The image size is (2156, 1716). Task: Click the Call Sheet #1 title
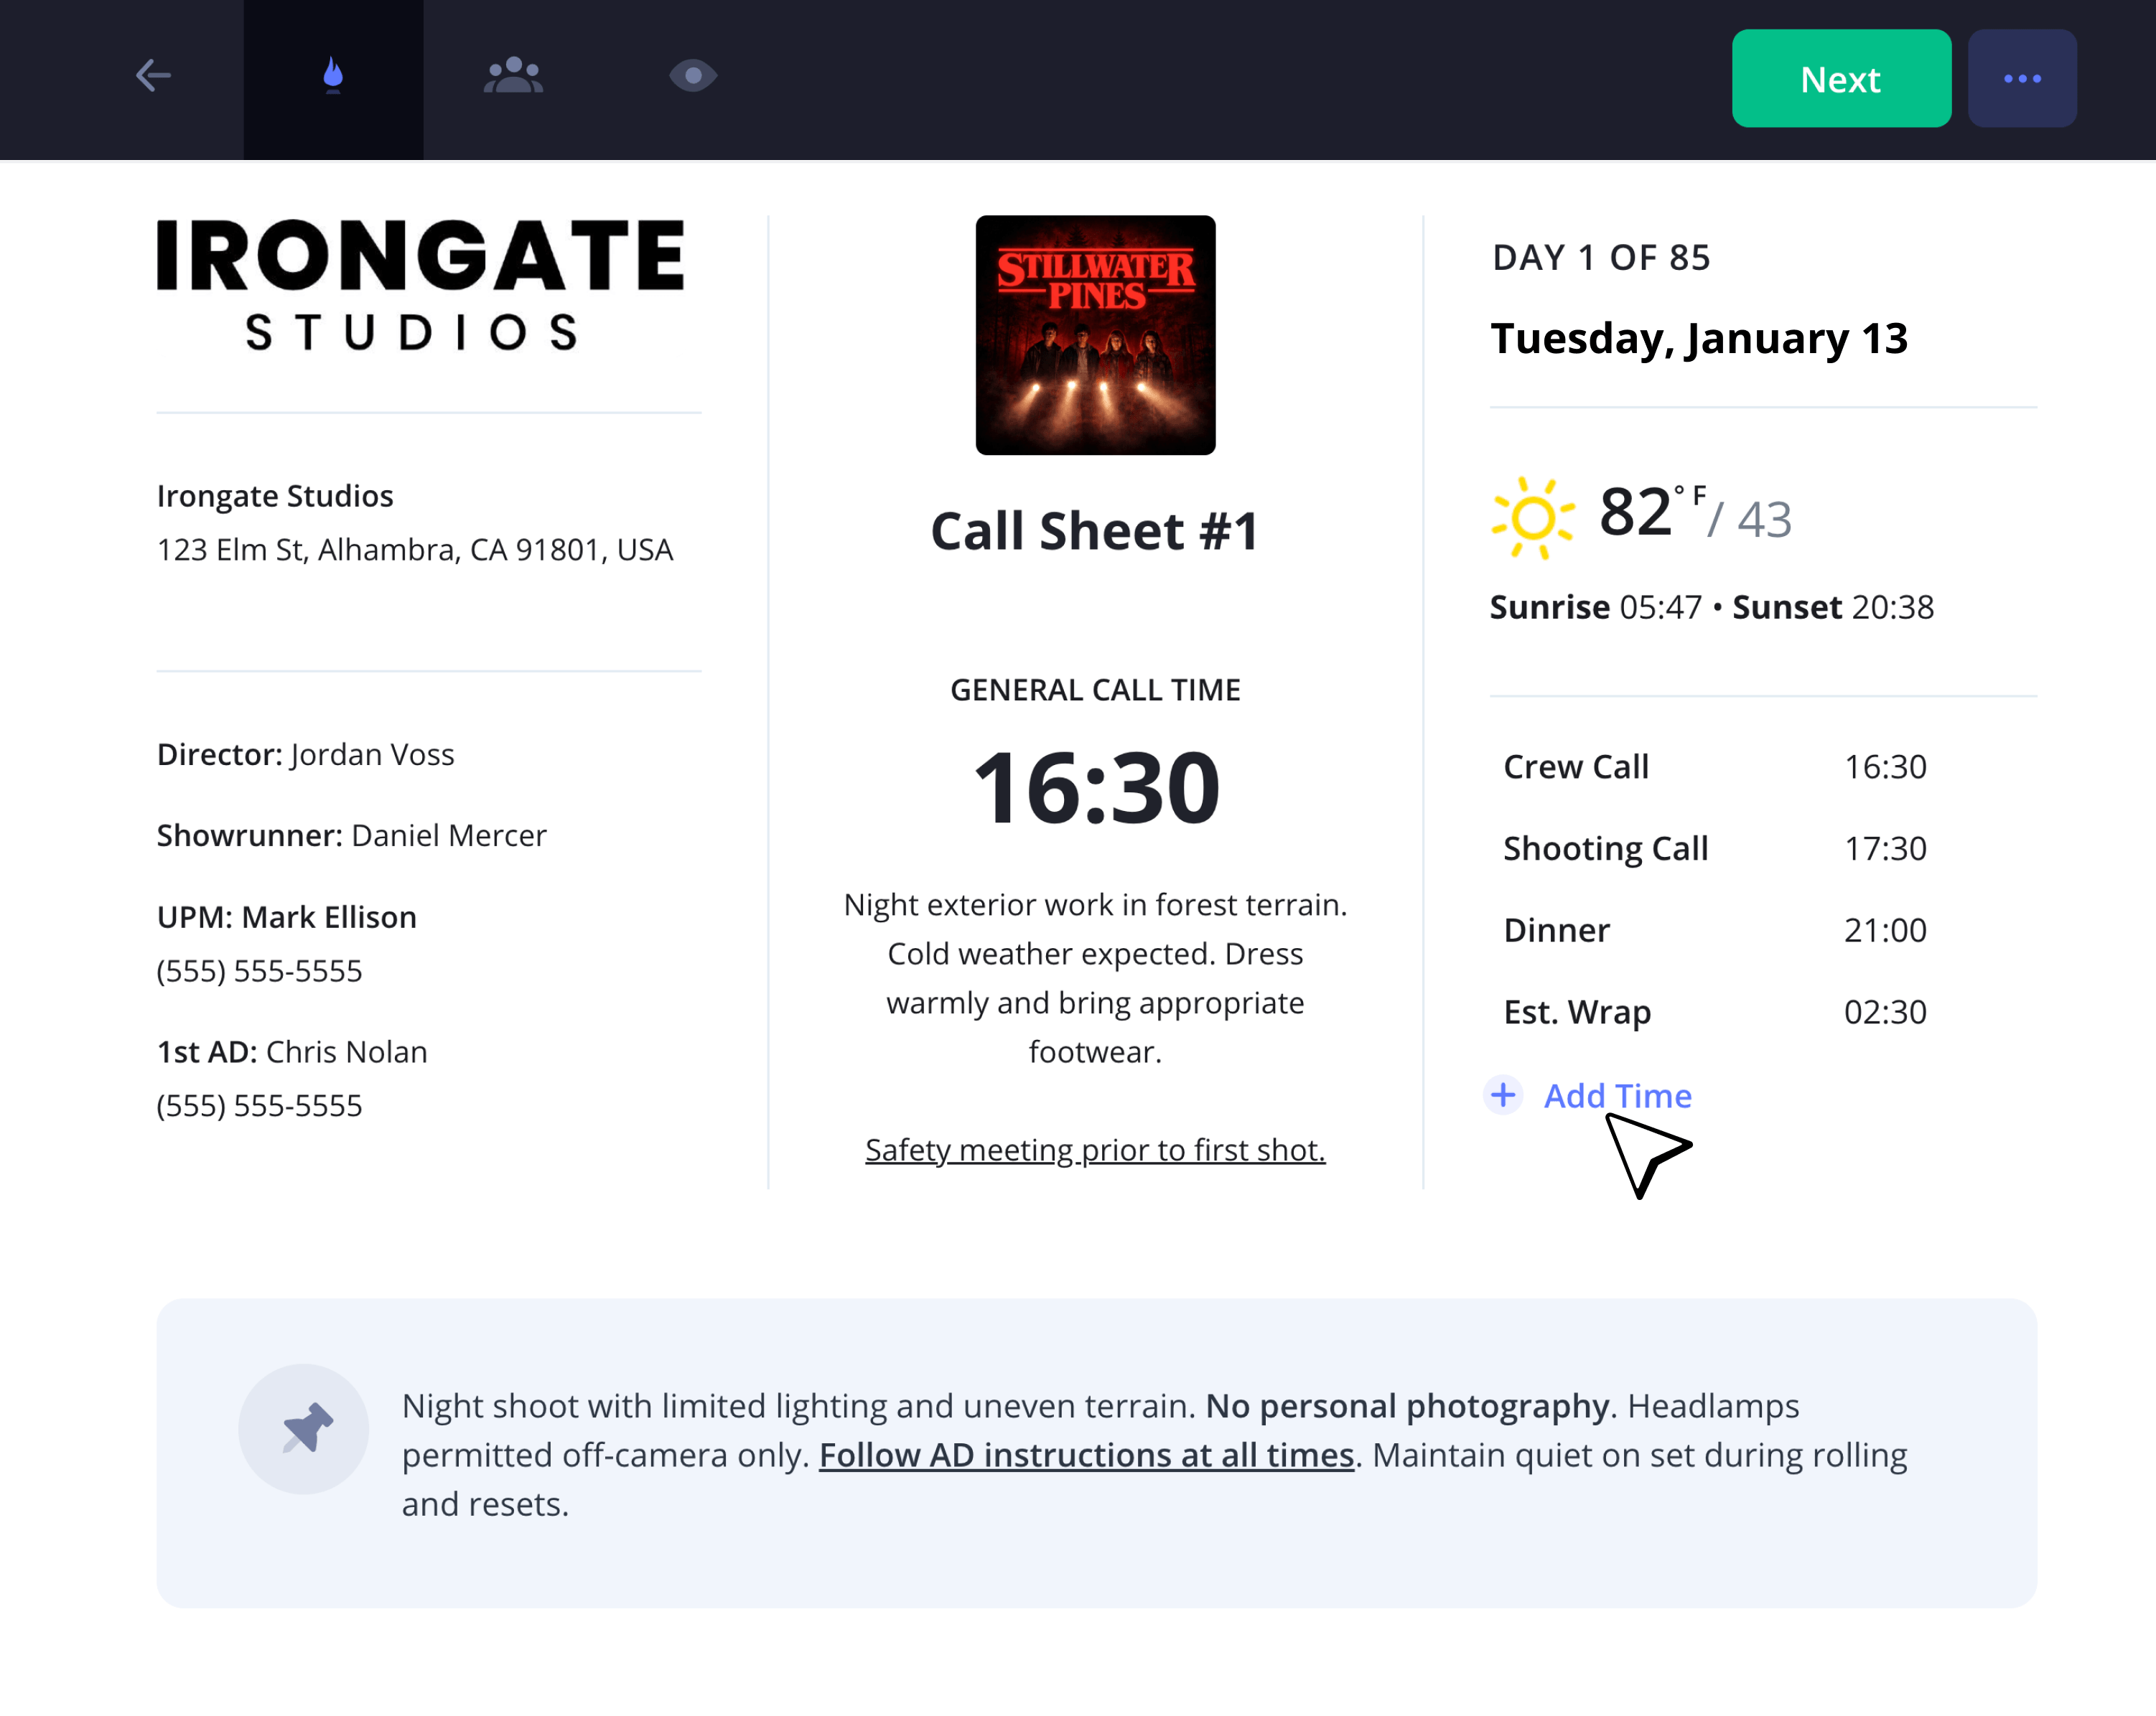[x=1095, y=530]
